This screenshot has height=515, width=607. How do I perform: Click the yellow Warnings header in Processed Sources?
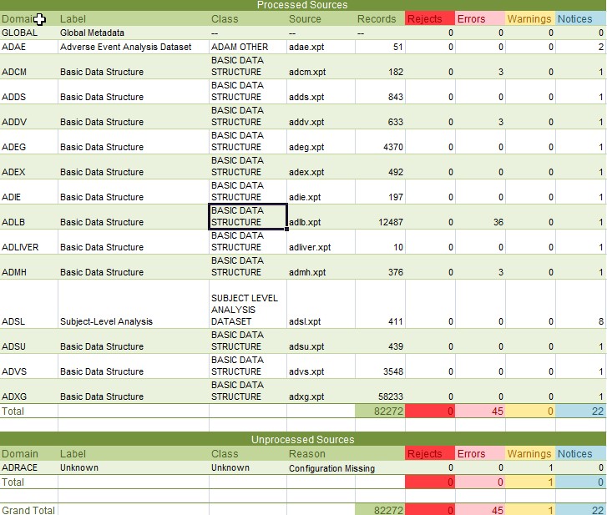click(530, 18)
